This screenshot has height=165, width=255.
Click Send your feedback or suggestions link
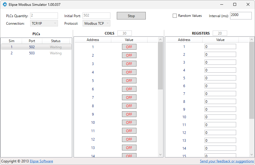pos(227,161)
